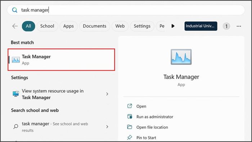Click the back arrow icon
The height and width of the screenshot is (142, 252).
(15, 26)
